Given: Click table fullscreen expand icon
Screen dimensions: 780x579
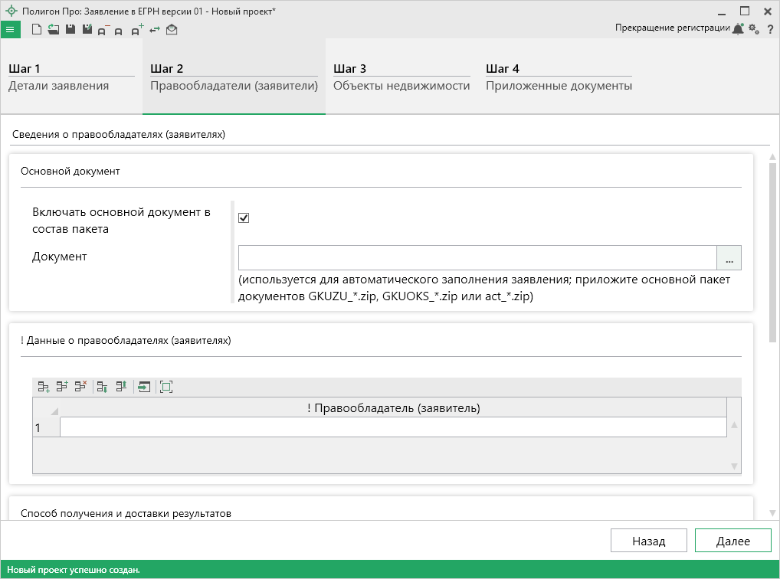Looking at the screenshot, I should (x=166, y=387).
